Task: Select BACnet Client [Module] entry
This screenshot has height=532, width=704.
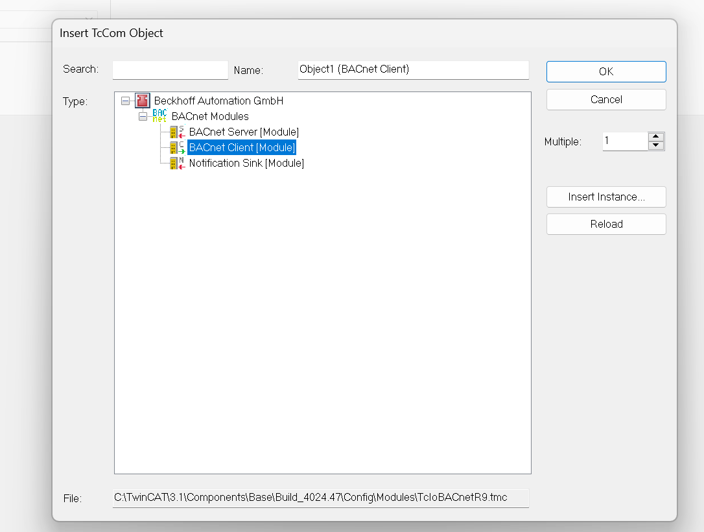Action: coord(242,147)
